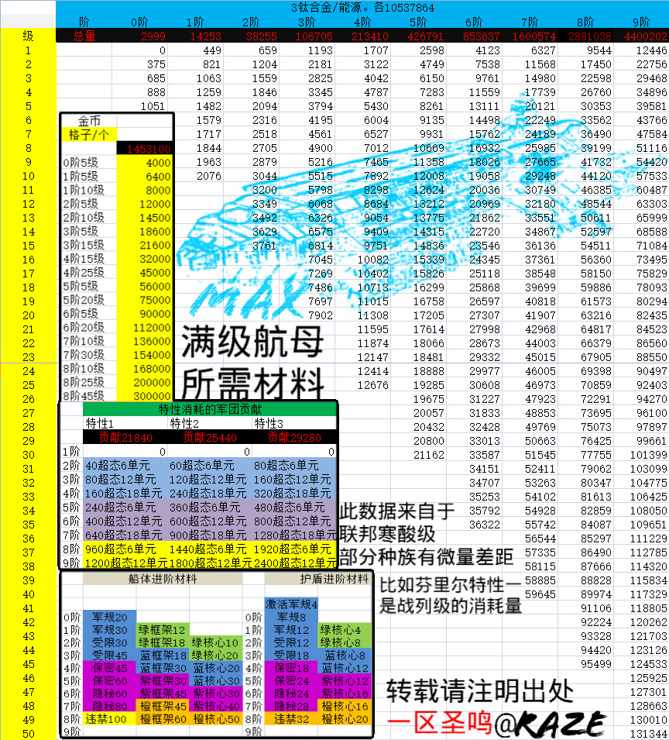
Task: Click hull material cell '橙核心50'
Action: pyautogui.click(x=216, y=719)
